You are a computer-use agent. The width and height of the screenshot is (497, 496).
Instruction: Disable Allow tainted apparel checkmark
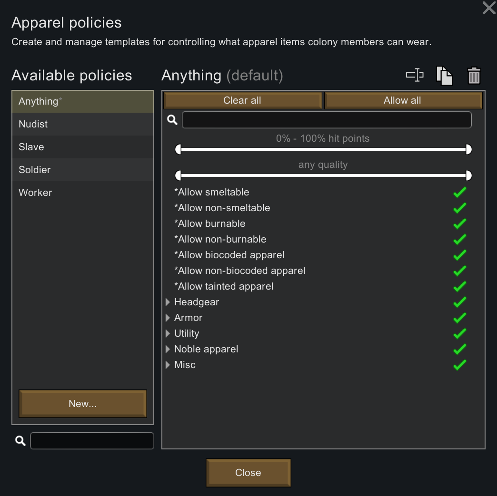tap(459, 286)
